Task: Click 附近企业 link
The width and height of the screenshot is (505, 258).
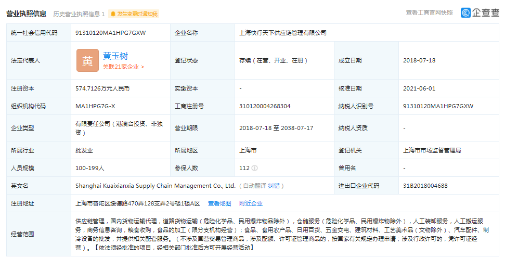Action: (251, 203)
